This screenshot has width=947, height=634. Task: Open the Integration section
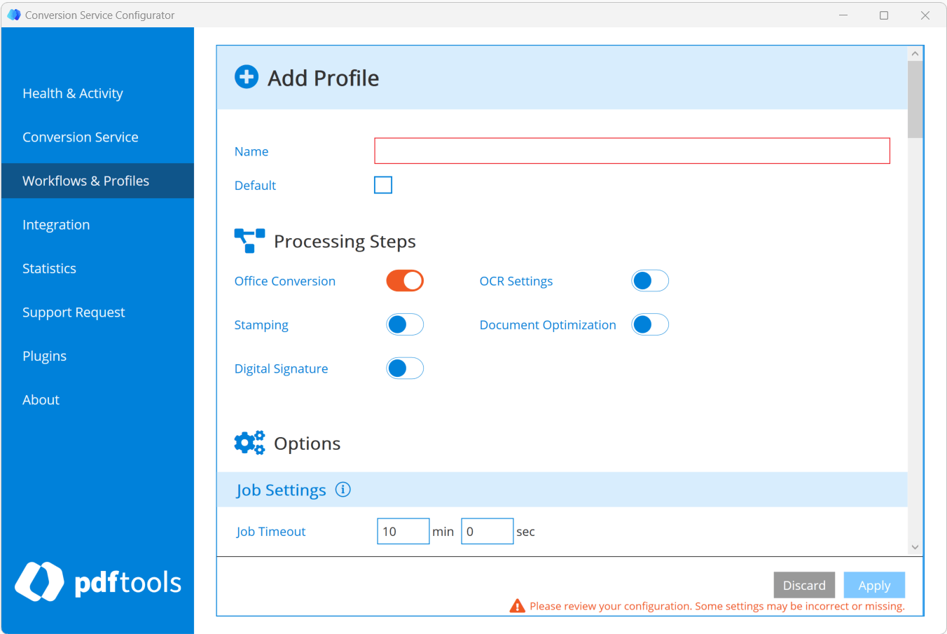56,224
